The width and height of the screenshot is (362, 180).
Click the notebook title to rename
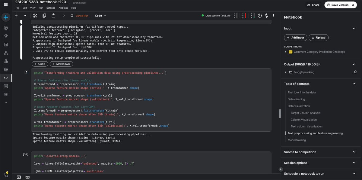[43, 2]
